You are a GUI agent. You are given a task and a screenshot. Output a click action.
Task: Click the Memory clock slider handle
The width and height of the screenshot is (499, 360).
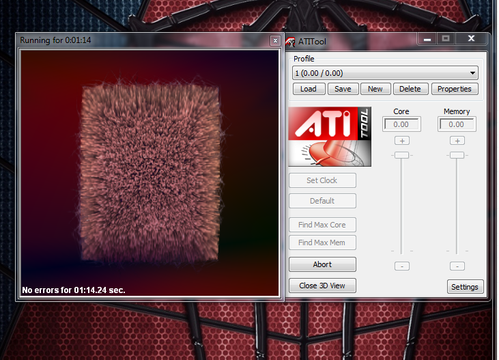click(x=457, y=155)
